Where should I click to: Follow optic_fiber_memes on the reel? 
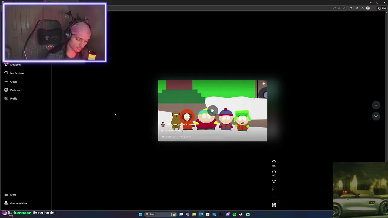pyautogui.click(x=192, y=124)
